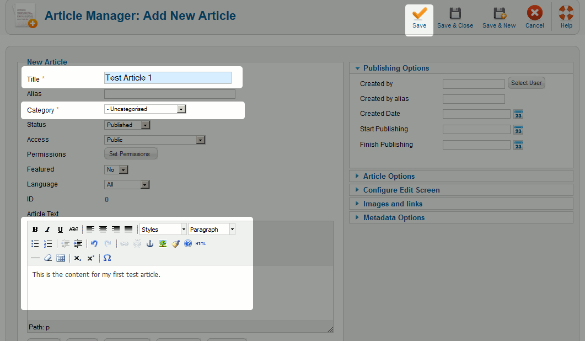Viewport: 585px width, 341px height.
Task: Click the 'Path: p' status text
Action: (39, 327)
